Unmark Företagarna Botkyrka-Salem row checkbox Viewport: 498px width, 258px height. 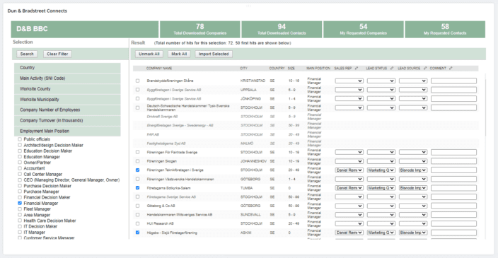(137, 188)
